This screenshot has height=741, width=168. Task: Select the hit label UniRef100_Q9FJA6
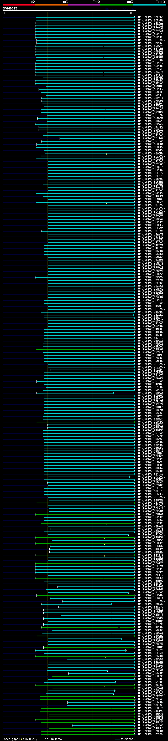point(151,83)
